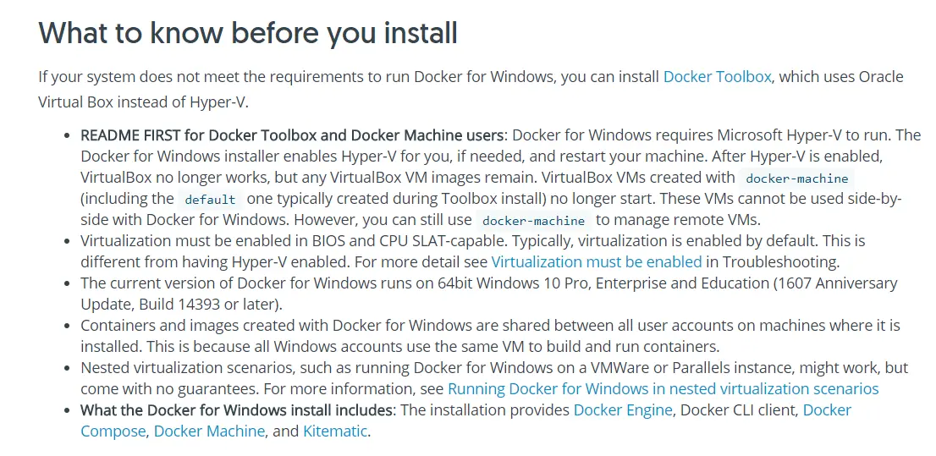The width and height of the screenshot is (936, 456).
Task: Follow the Virtualization must be enabled link
Action: (597, 261)
